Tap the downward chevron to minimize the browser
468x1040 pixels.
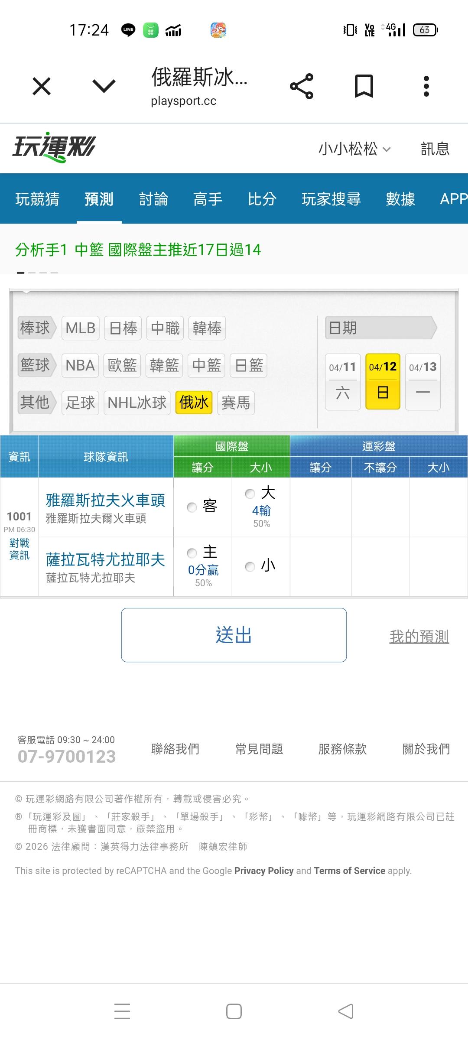point(104,86)
